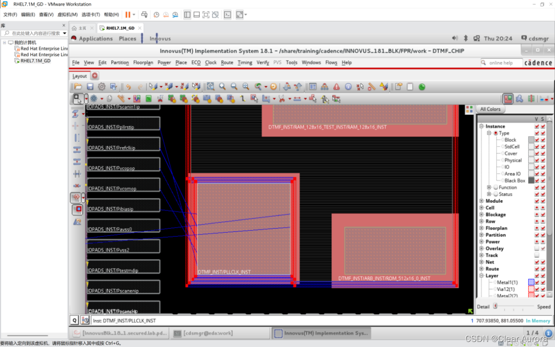This screenshot has width=555, height=347.
Task: Select the Status radio button
Action: click(x=496, y=194)
